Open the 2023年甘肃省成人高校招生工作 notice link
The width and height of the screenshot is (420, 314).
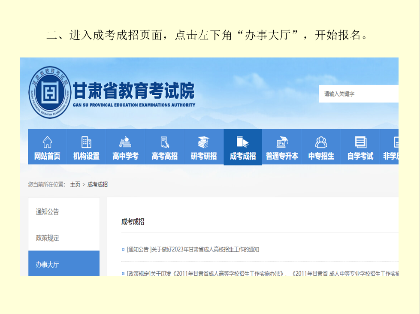[193, 249]
